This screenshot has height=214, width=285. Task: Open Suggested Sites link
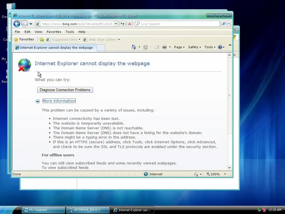63,40
